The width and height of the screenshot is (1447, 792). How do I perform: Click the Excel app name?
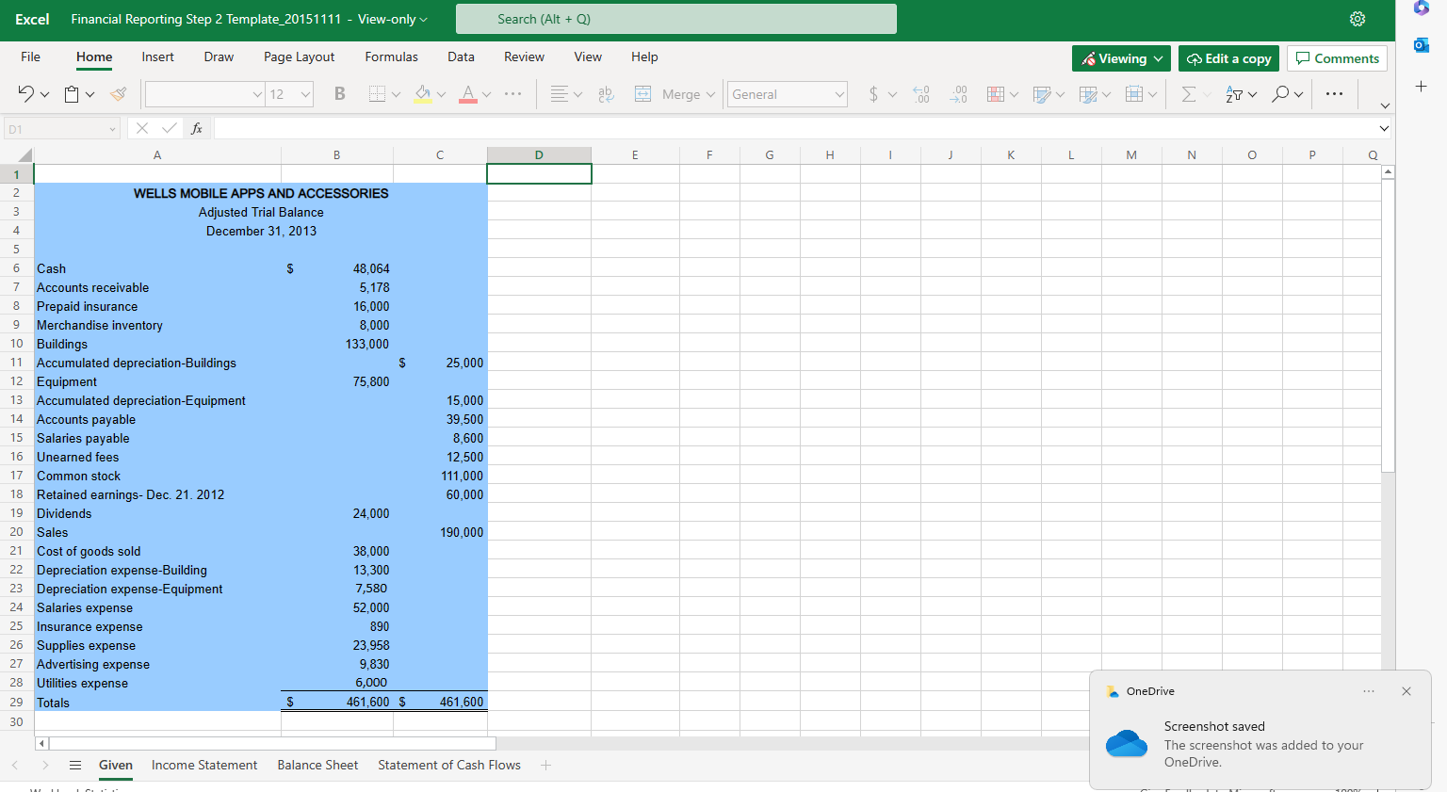32,19
